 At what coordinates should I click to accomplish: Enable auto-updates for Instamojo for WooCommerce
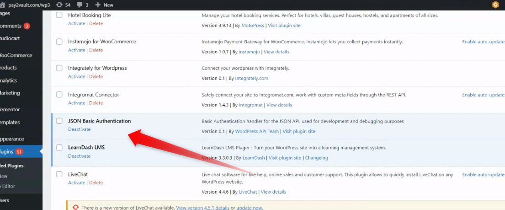point(484,42)
